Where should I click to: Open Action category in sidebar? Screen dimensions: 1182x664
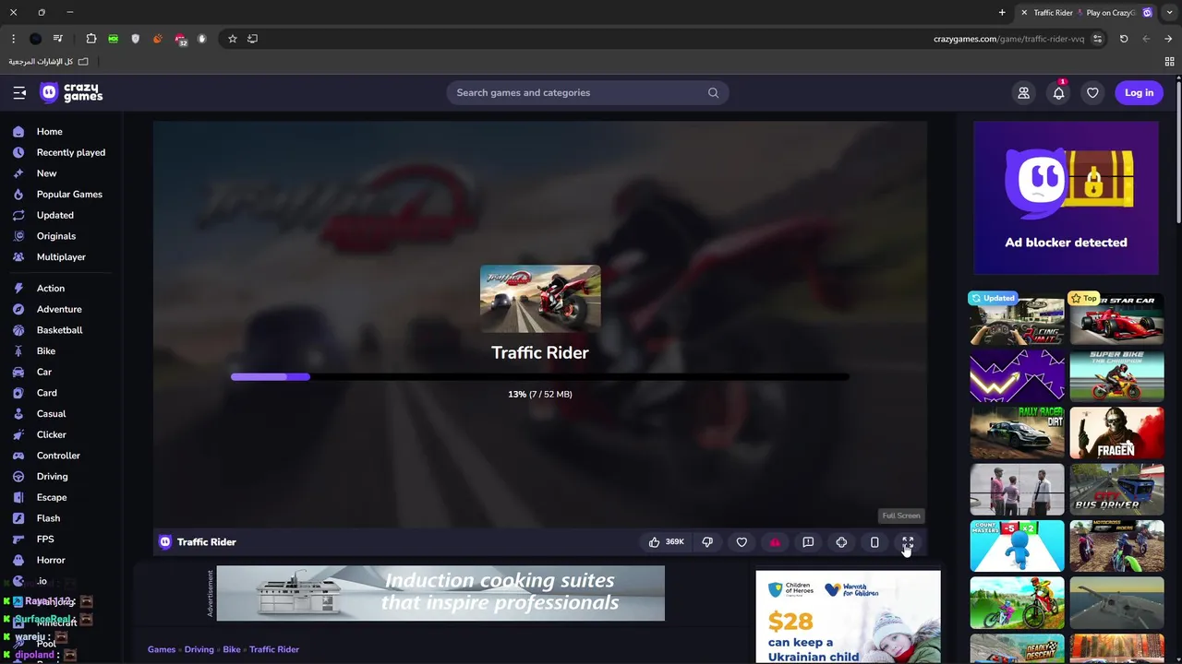point(50,289)
